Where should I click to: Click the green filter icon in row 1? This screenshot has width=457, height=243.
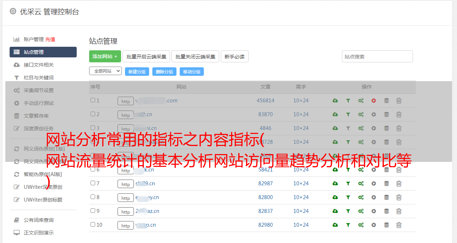[x=348, y=101]
